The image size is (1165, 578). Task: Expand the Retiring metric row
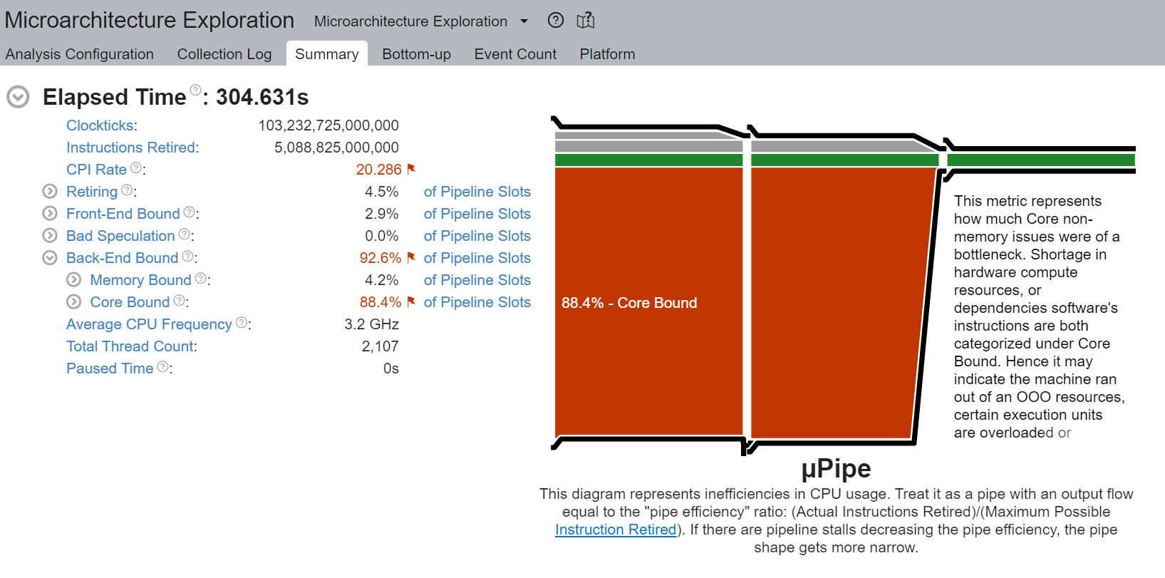[49, 191]
